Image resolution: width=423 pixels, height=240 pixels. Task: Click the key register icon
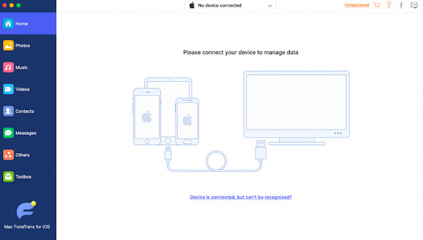click(x=389, y=5)
